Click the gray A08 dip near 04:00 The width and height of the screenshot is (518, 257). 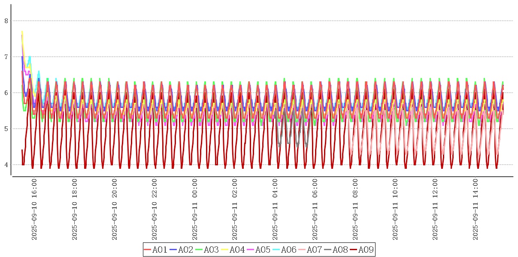click(x=279, y=146)
